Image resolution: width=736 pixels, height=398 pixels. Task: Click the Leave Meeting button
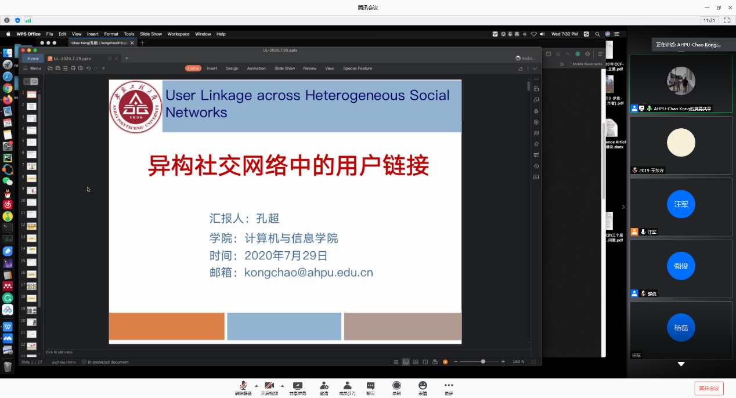709,388
